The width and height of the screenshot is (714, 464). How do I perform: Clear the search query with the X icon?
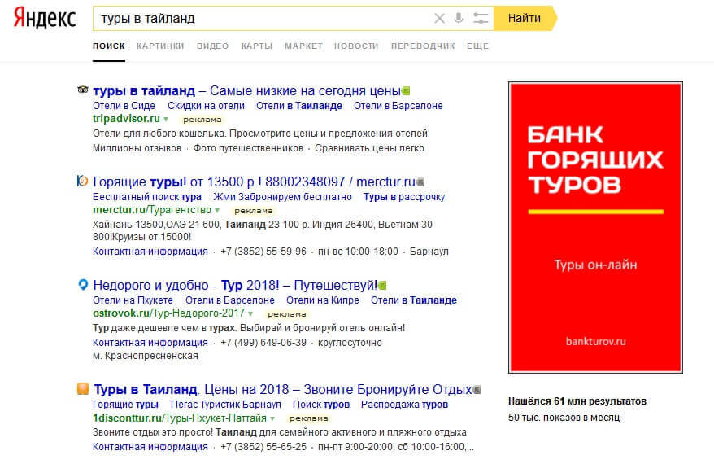[x=439, y=18]
